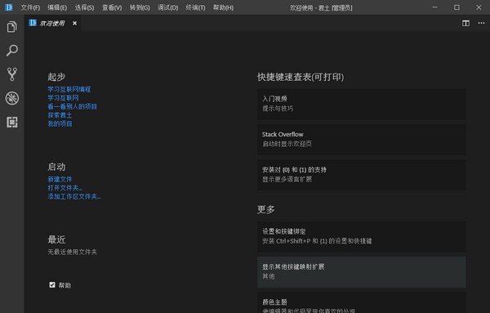Open the 设置和按键绑定 card

pyautogui.click(x=362, y=237)
